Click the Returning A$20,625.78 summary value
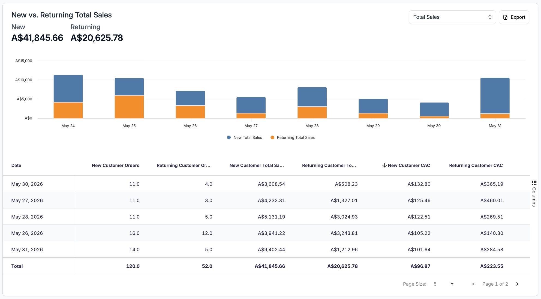Screen dimensions: 541x299 click(97, 38)
